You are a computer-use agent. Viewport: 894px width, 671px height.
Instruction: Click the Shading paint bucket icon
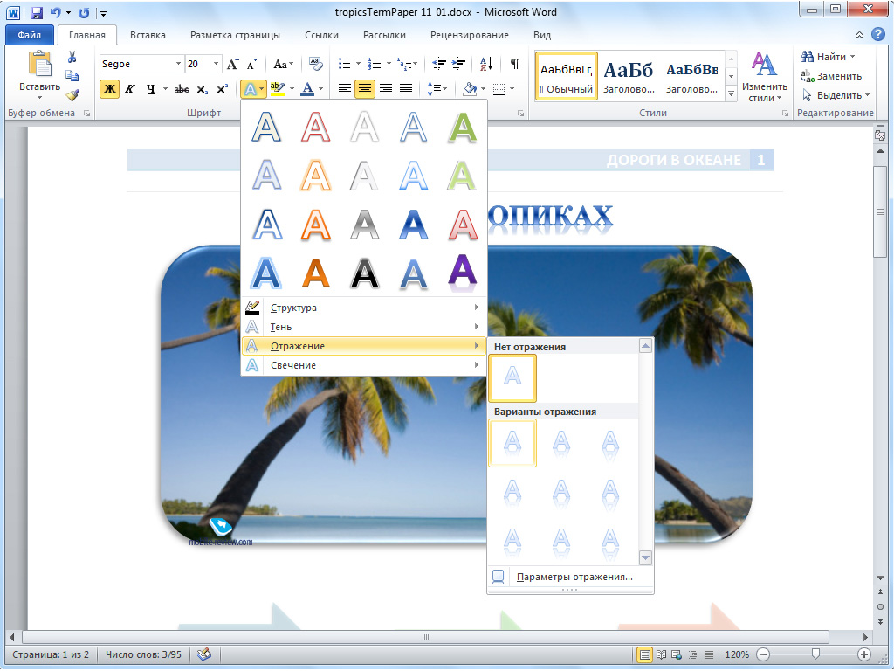(x=470, y=89)
